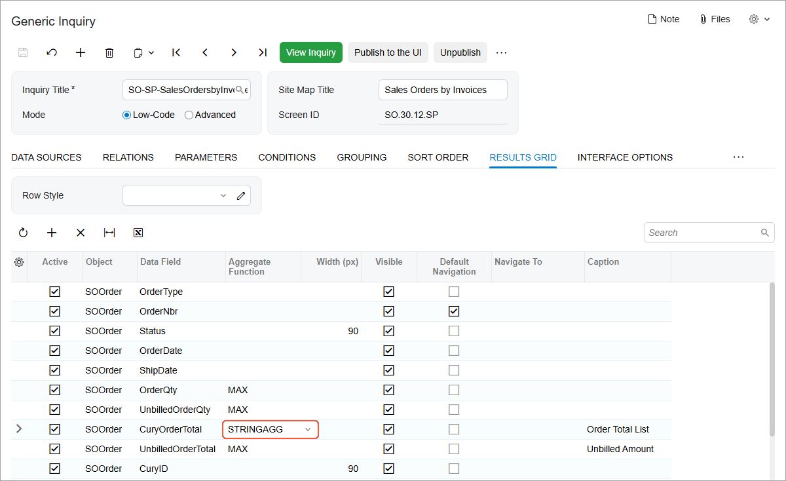
Task: Edit the Row Style with pencil icon
Action: (x=241, y=195)
